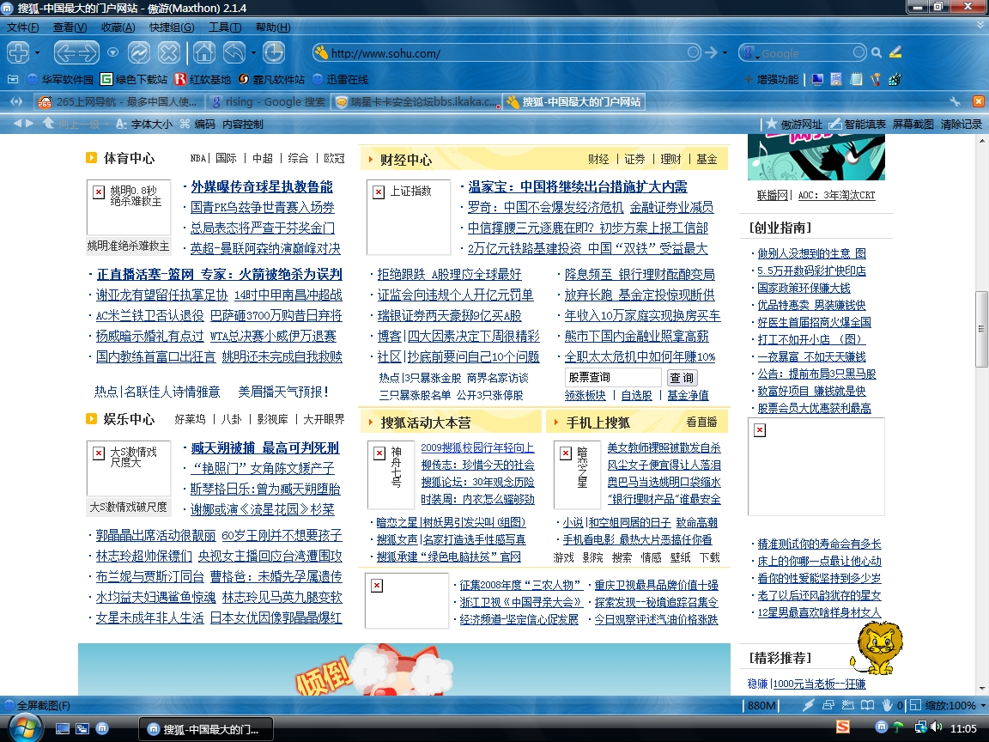
Task: Click the Windows Start orb
Action: point(24,729)
